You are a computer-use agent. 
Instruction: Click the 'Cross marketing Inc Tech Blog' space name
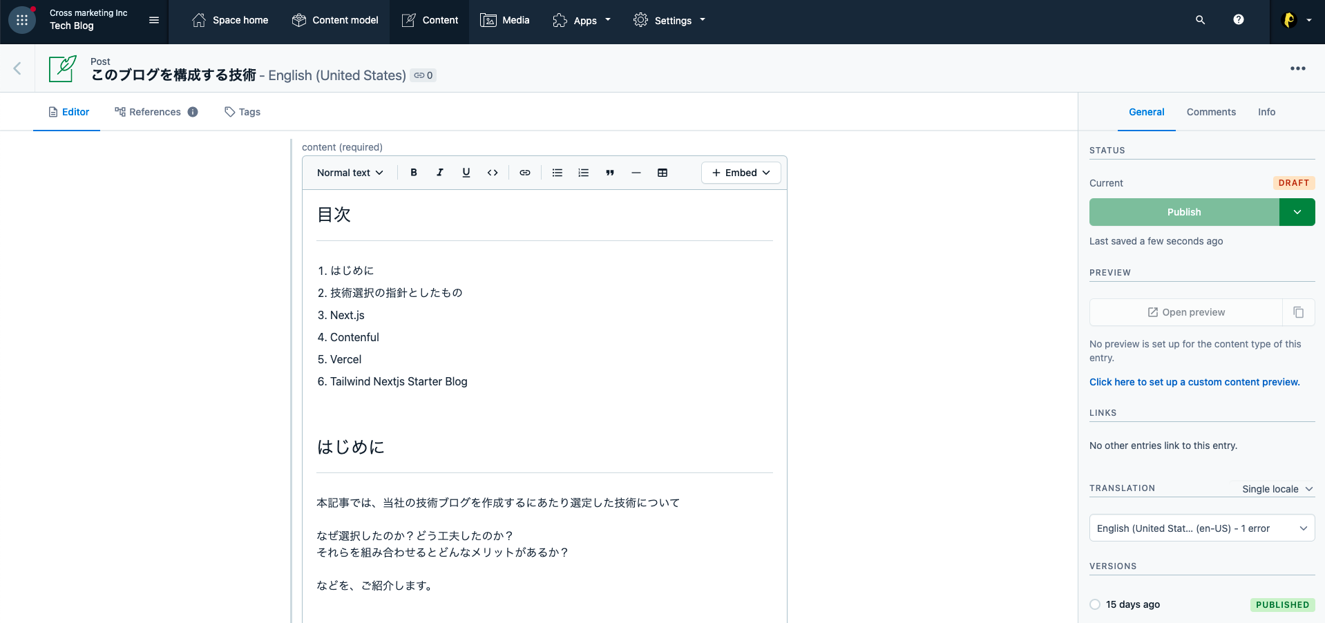pos(88,19)
